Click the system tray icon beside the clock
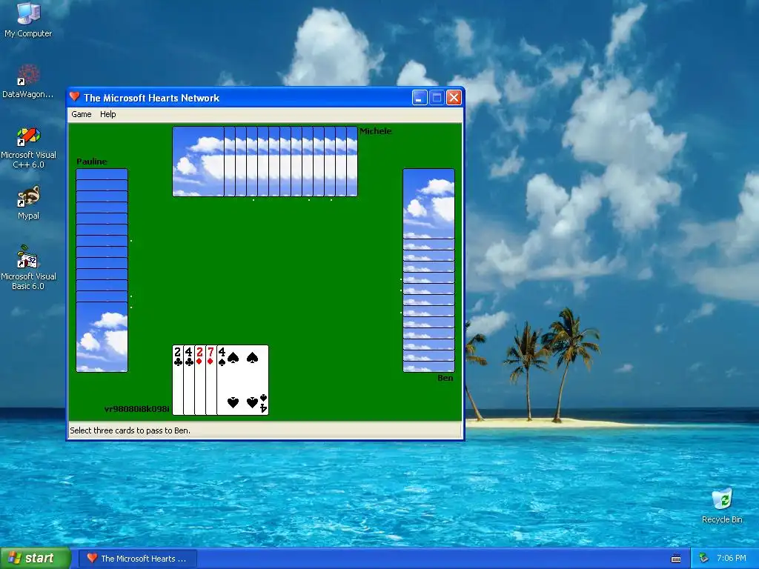The height and width of the screenshot is (569, 759). tap(704, 559)
